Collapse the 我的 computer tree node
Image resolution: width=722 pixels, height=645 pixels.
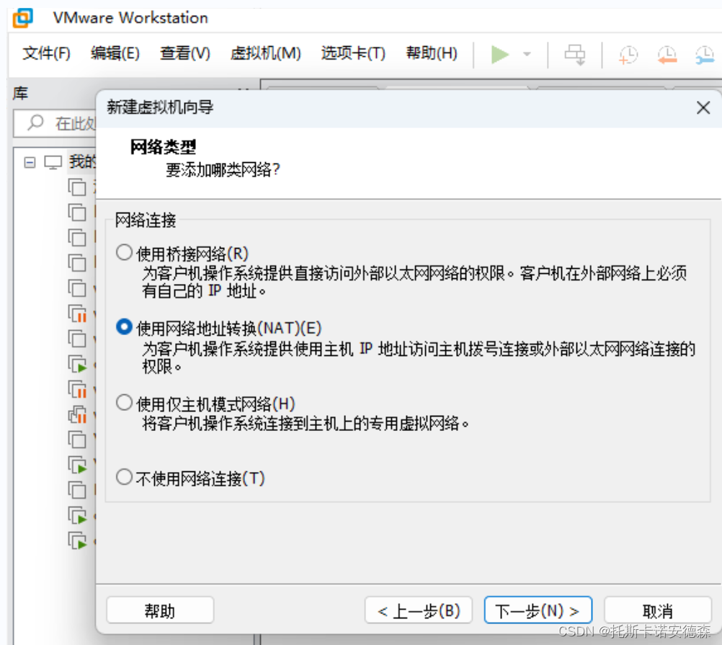[30, 162]
